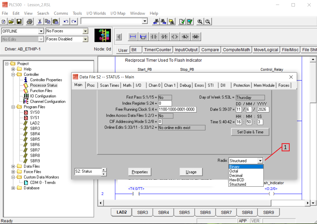
Task: Insert an Examine If Open contact
Action: [164, 36]
